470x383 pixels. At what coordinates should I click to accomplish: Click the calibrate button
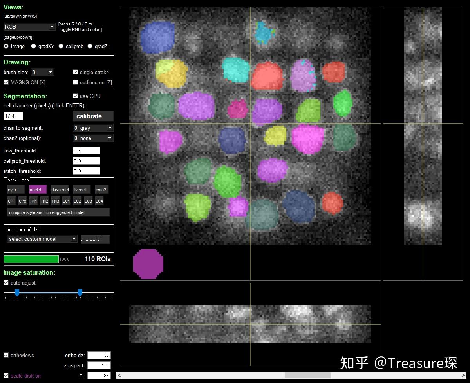93,116
